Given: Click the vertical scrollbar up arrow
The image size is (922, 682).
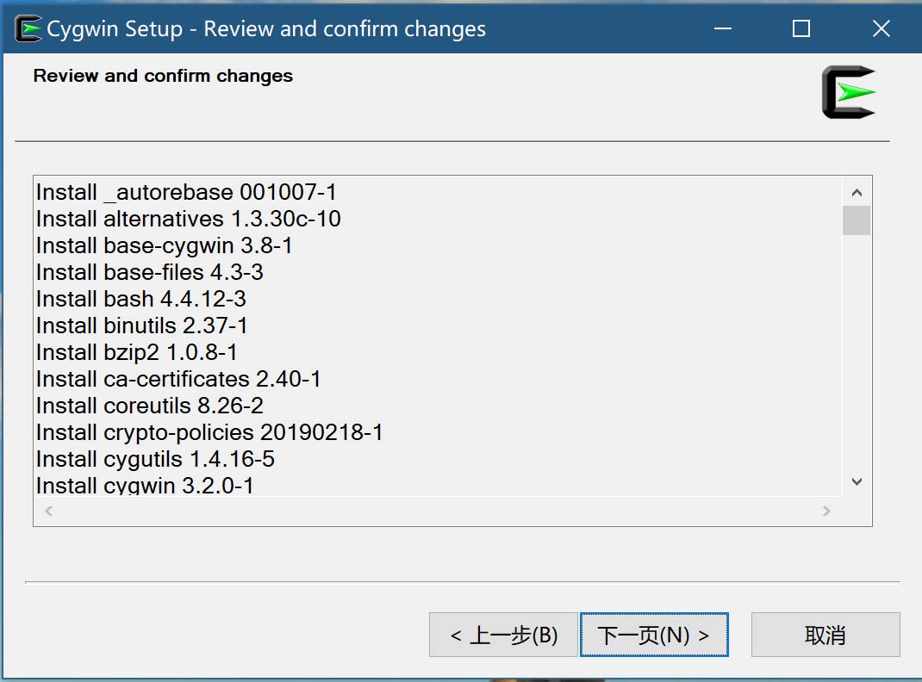Looking at the screenshot, I should click(857, 193).
